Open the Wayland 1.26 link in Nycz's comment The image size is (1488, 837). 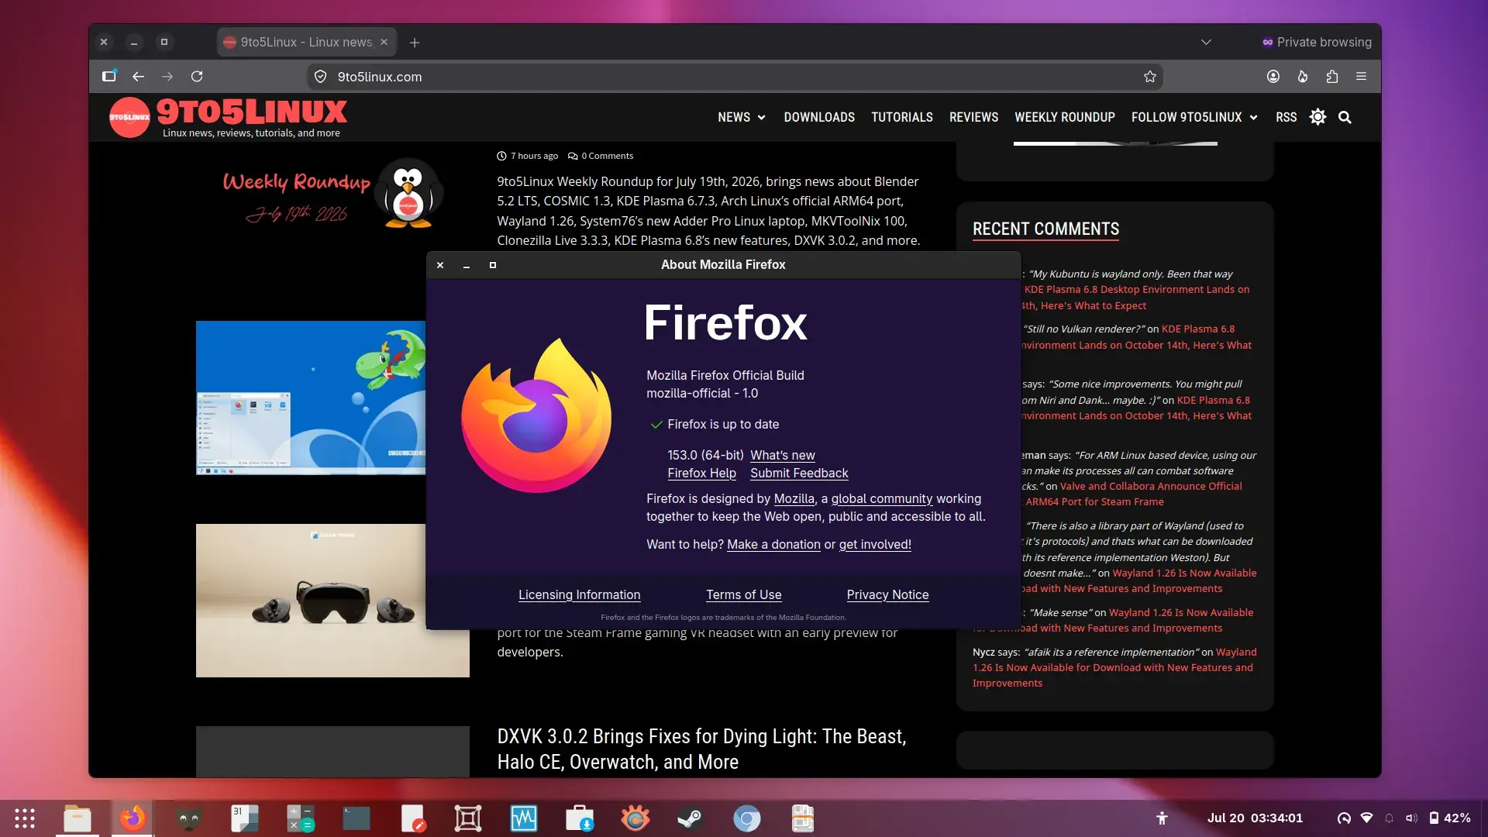pos(1114,667)
